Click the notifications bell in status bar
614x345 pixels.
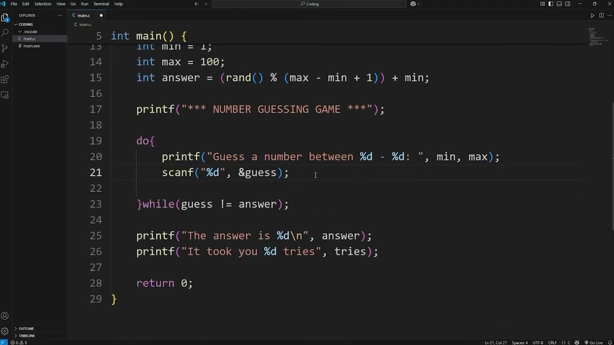click(x=609, y=343)
